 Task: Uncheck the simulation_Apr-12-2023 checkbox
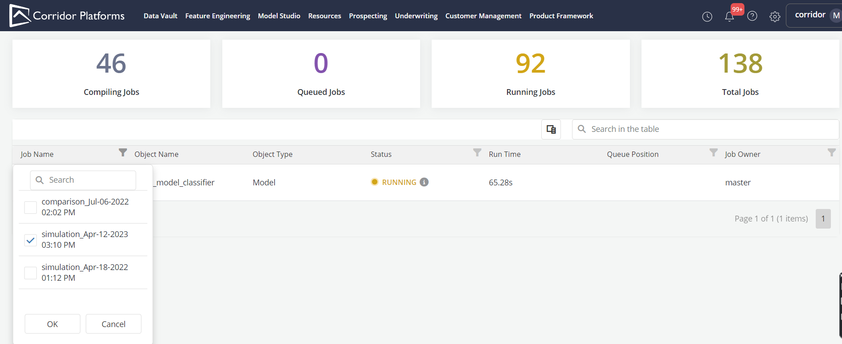click(30, 240)
